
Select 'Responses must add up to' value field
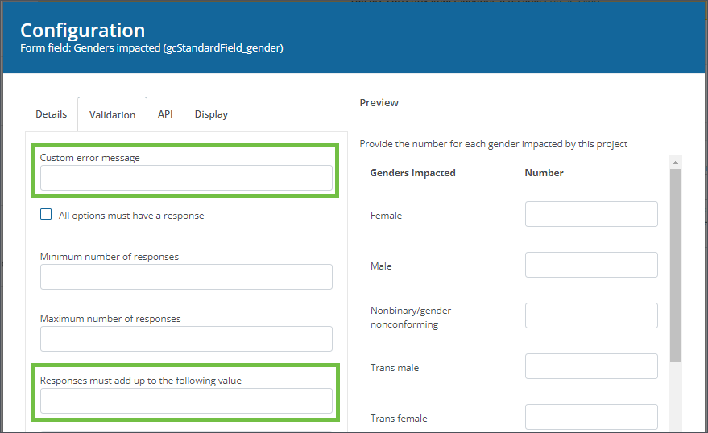click(186, 401)
